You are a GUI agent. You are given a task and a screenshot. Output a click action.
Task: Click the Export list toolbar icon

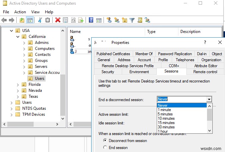tap(81, 20)
